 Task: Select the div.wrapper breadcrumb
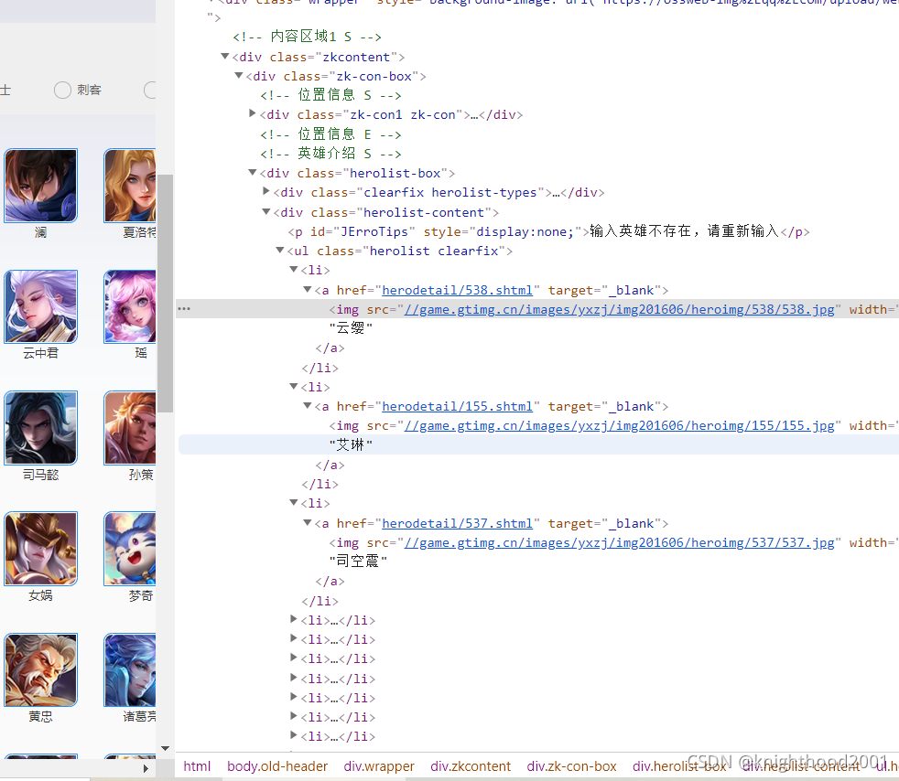[x=379, y=766]
